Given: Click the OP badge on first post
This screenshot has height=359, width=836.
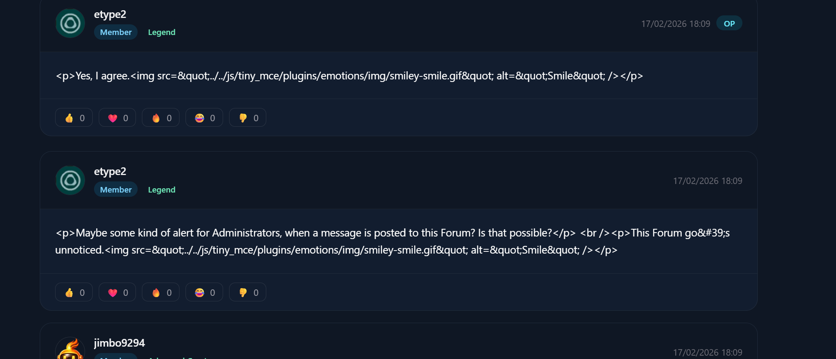Looking at the screenshot, I should coord(729,23).
